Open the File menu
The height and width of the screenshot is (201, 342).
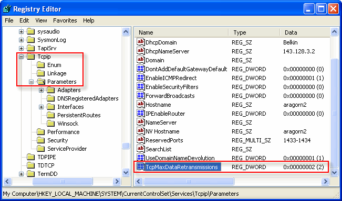(x=9, y=20)
